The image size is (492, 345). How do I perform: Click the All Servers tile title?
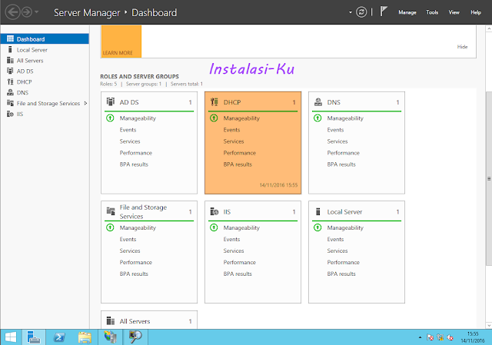tap(135, 321)
